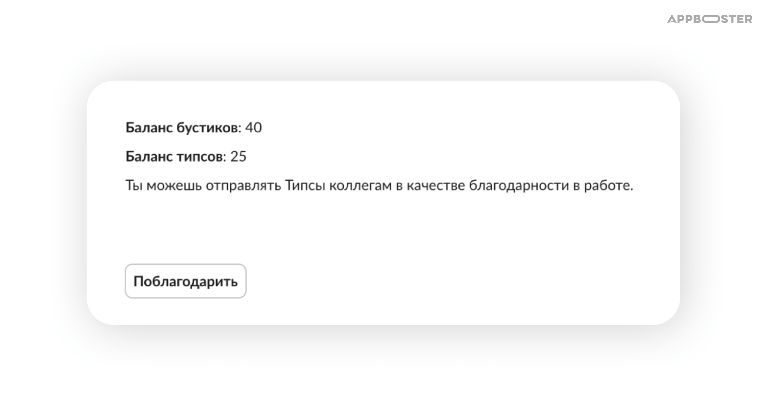The width and height of the screenshot is (767, 406).
Task: Click the word коллегам in the description
Action: (360, 186)
